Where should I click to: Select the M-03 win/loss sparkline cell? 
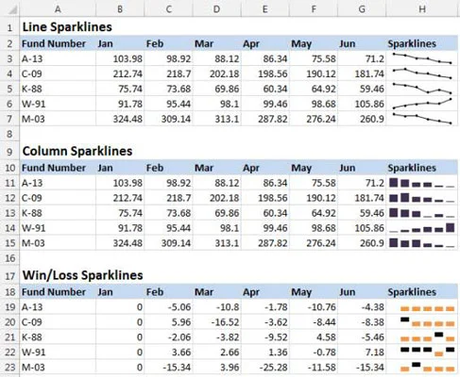point(422,368)
